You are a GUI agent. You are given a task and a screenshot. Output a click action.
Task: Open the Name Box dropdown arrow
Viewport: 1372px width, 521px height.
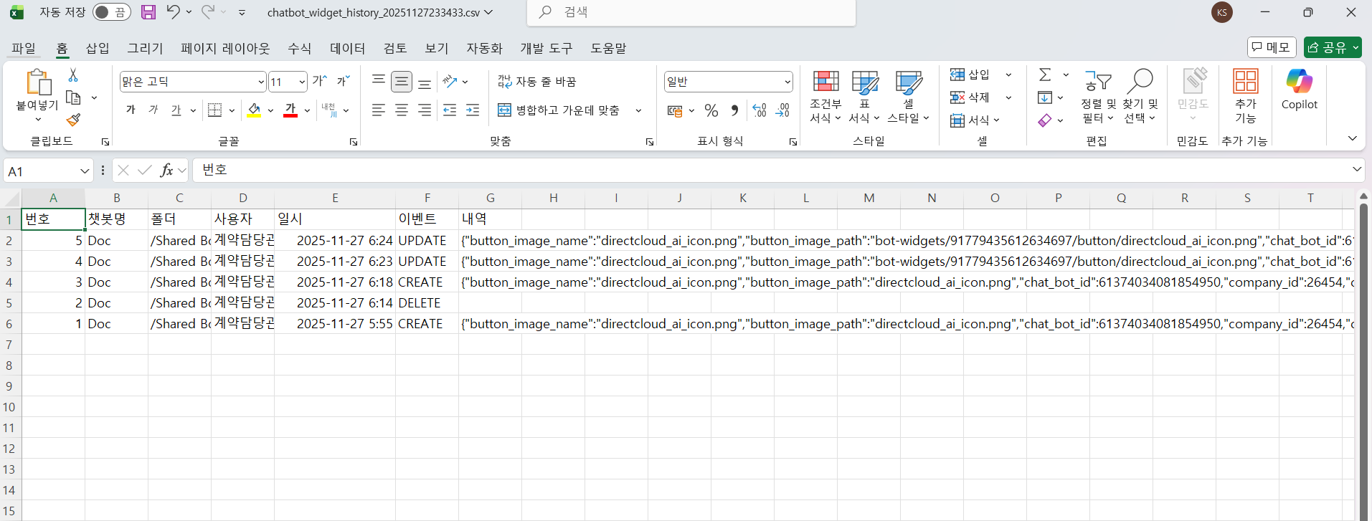[x=85, y=171]
